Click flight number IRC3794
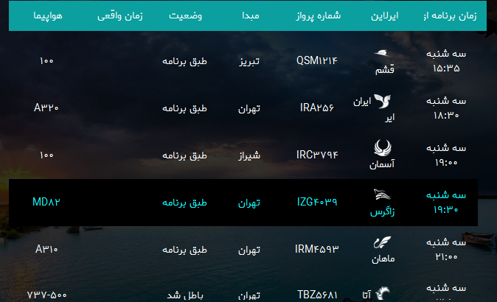The width and height of the screenshot is (497, 302). 317,155
